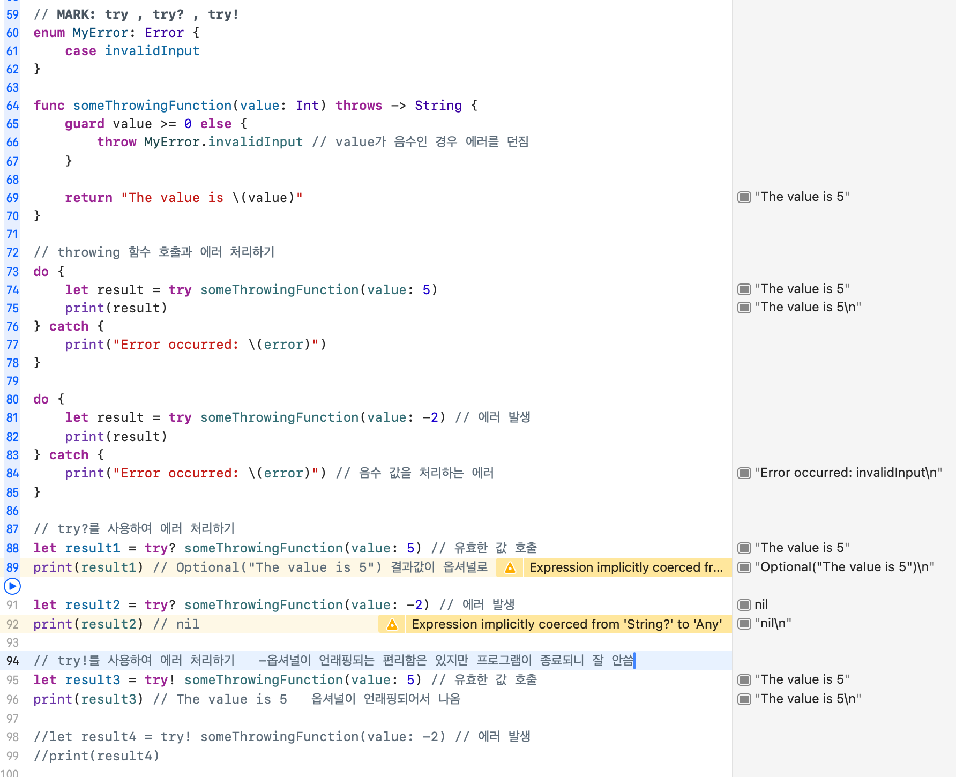Click sidebar result 'Optional("The value is 5")\n'

pyautogui.click(x=845, y=567)
